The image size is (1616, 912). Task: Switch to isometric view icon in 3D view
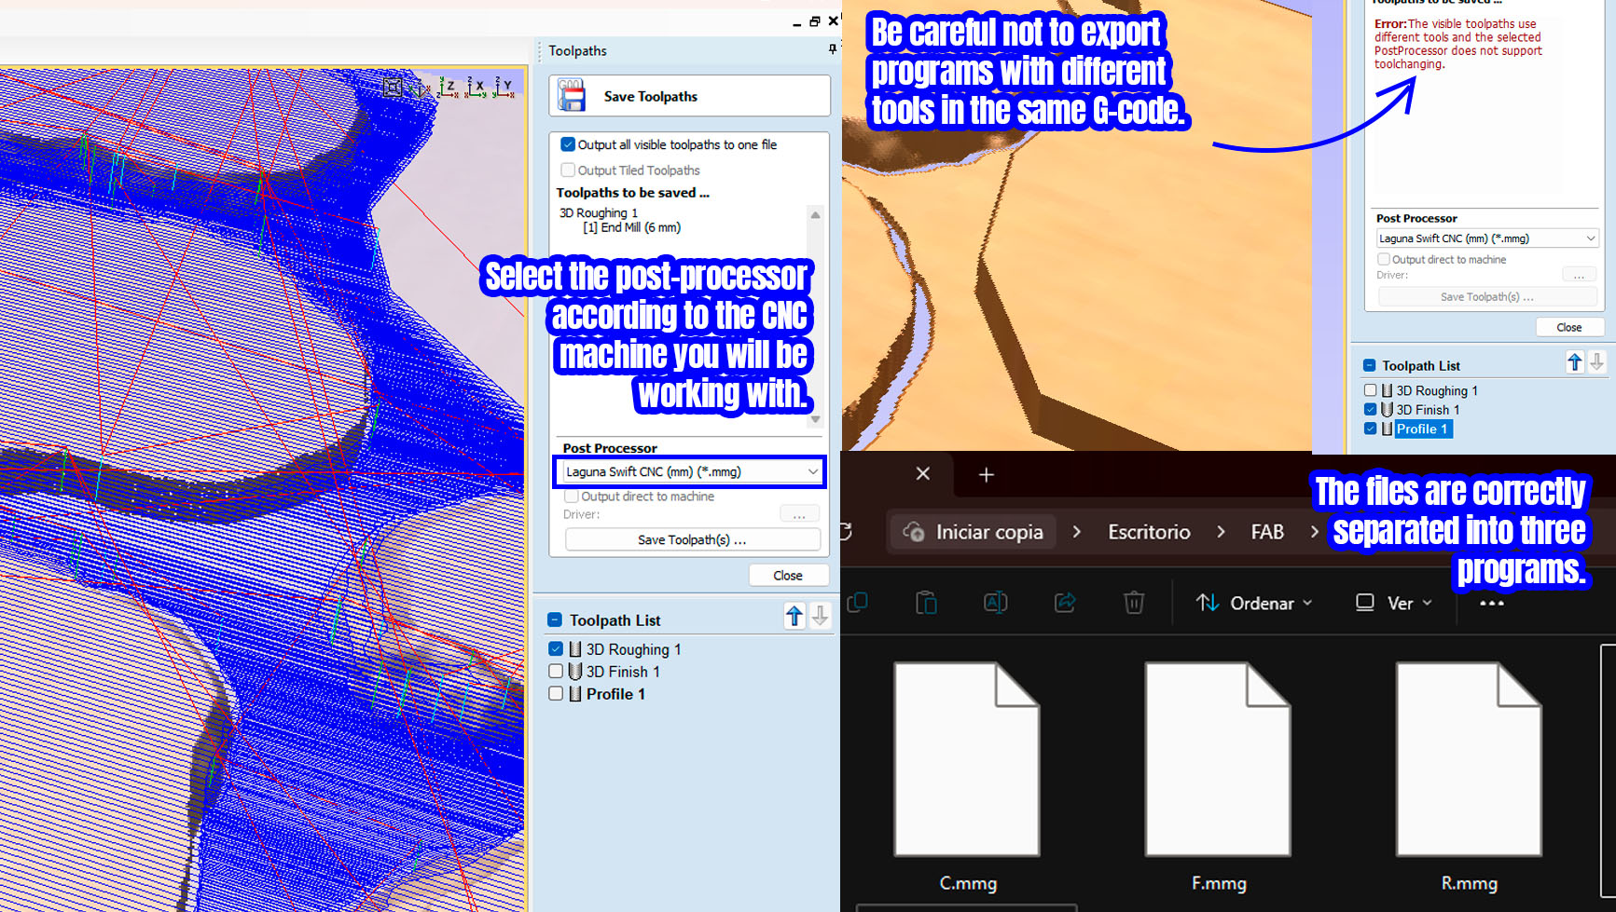(421, 88)
